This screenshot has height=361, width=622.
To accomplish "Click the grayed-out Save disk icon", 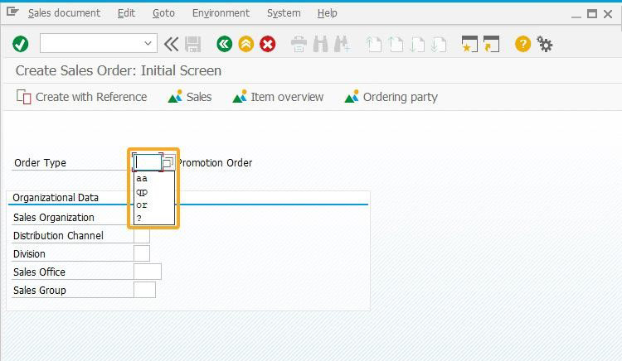I will [x=192, y=44].
